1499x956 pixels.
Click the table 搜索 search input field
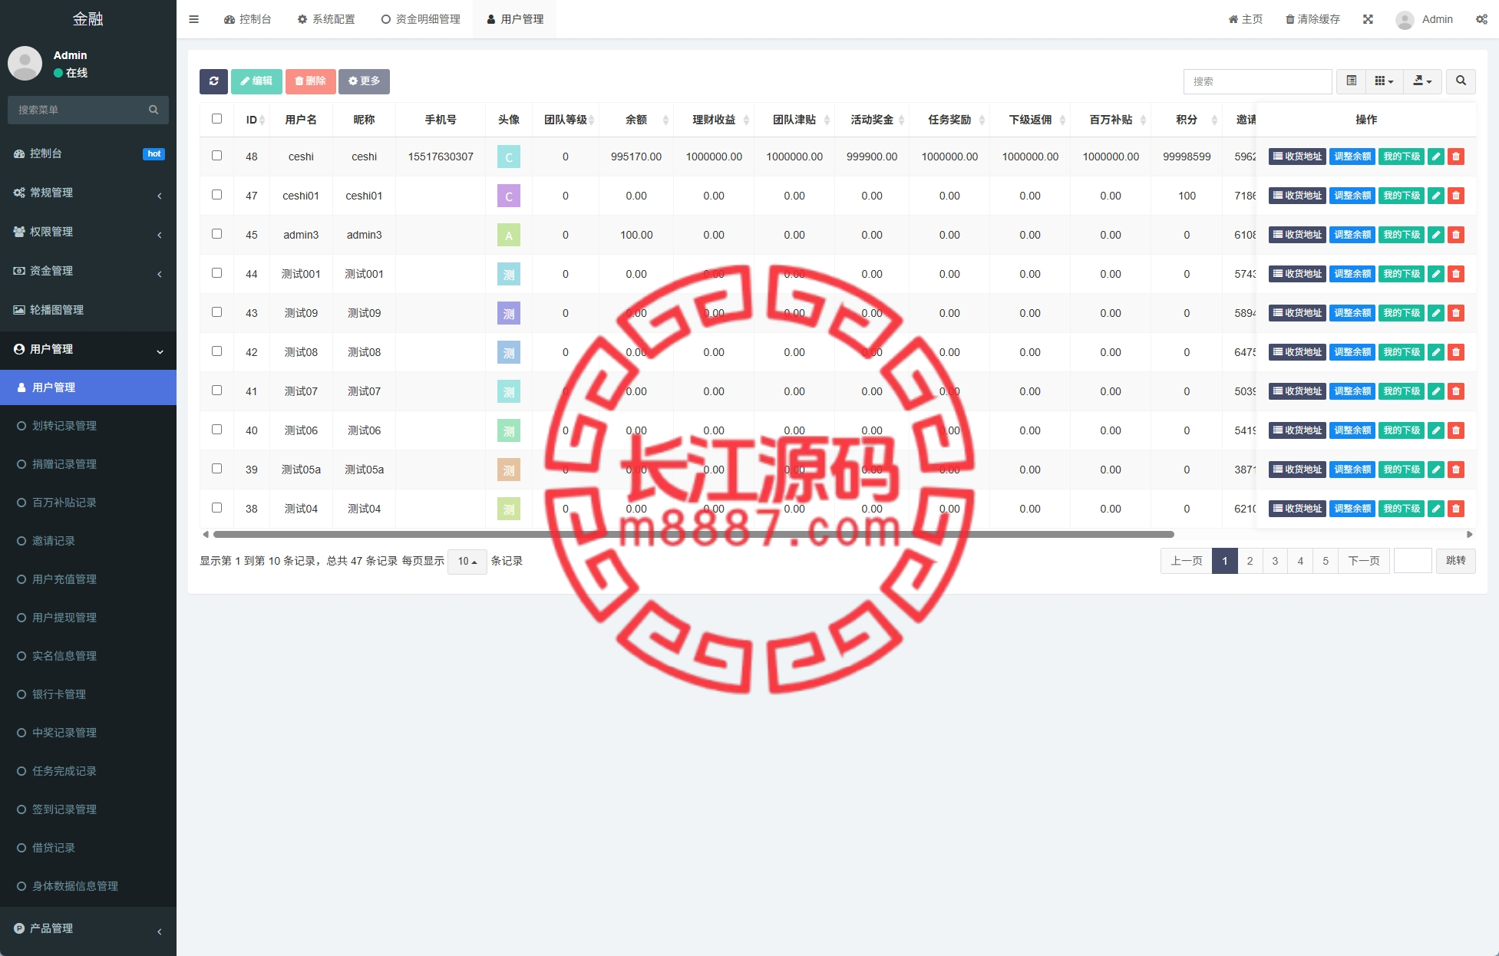(x=1257, y=81)
